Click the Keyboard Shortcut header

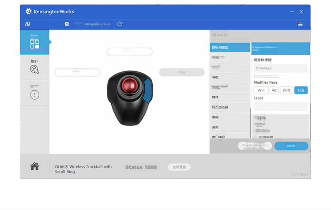tap(281, 49)
